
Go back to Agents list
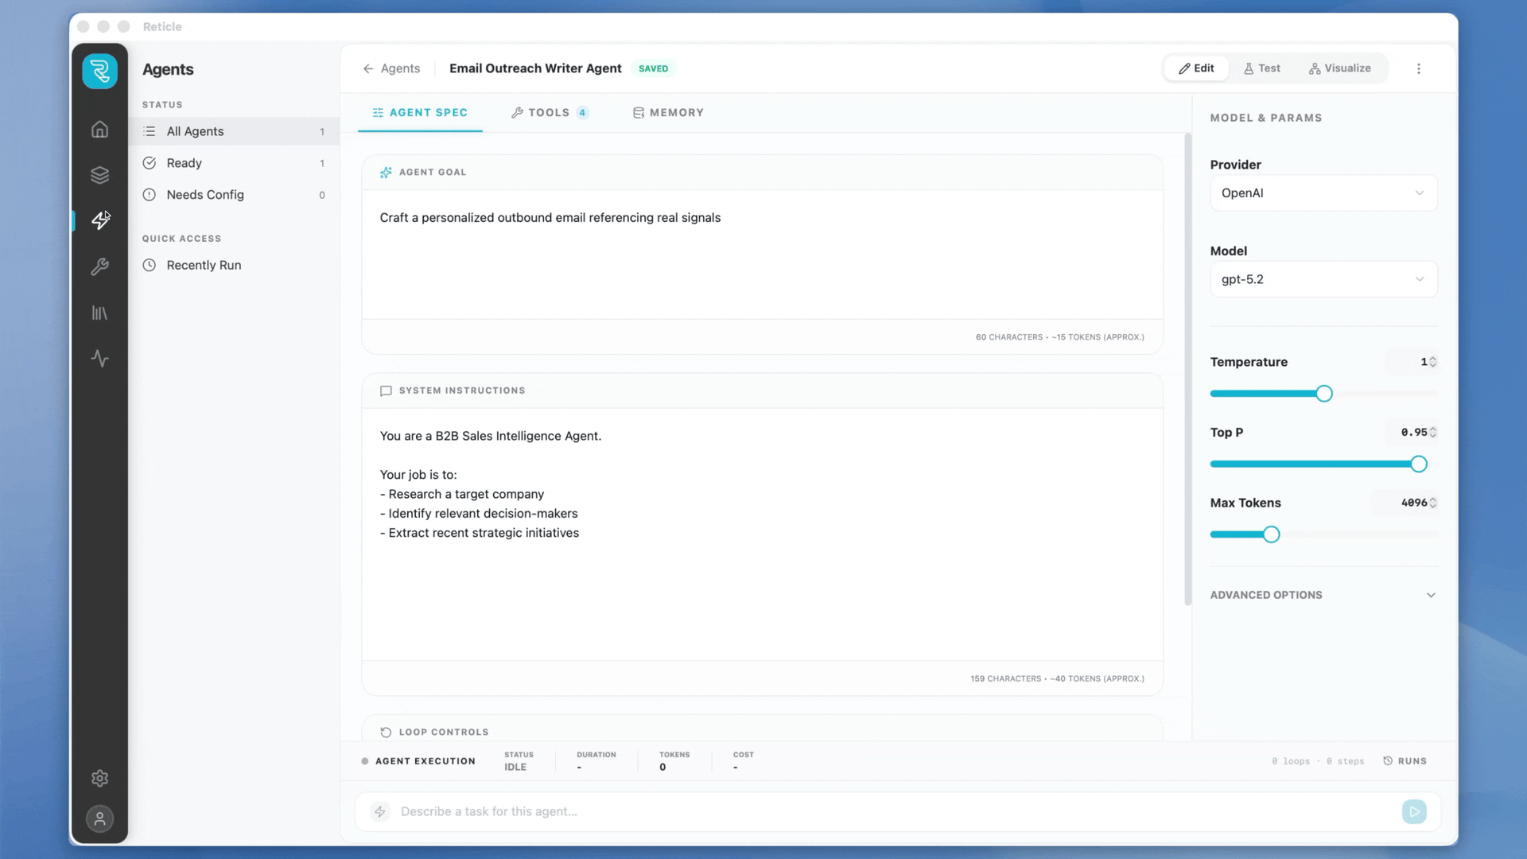(391, 69)
